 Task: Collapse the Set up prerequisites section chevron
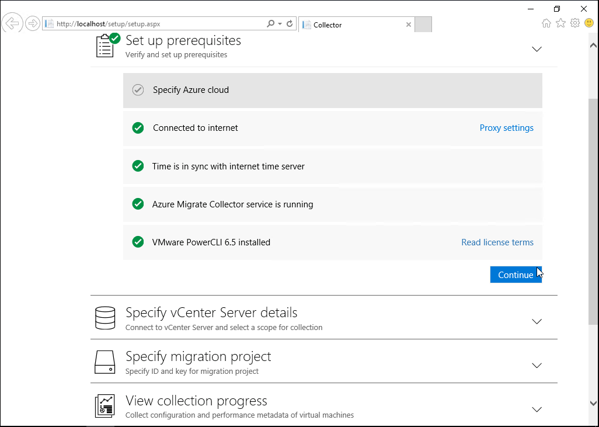point(537,49)
